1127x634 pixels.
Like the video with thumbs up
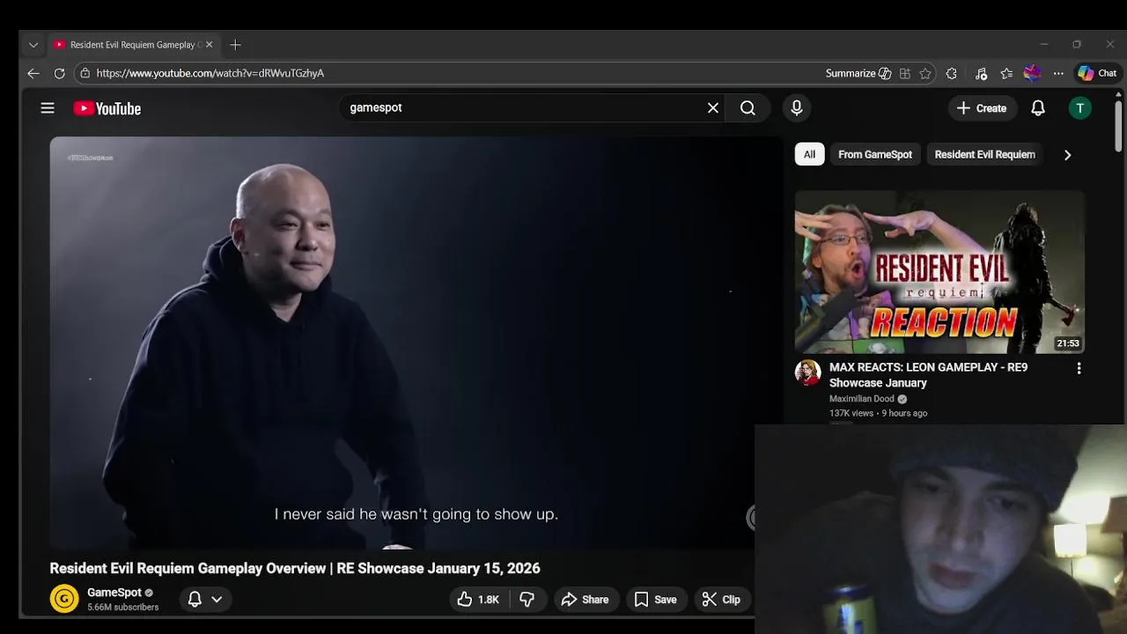pos(478,600)
